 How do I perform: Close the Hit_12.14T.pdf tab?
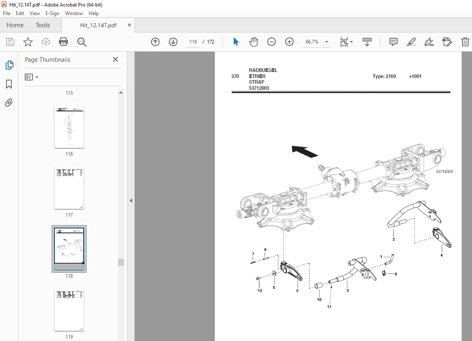click(x=129, y=25)
